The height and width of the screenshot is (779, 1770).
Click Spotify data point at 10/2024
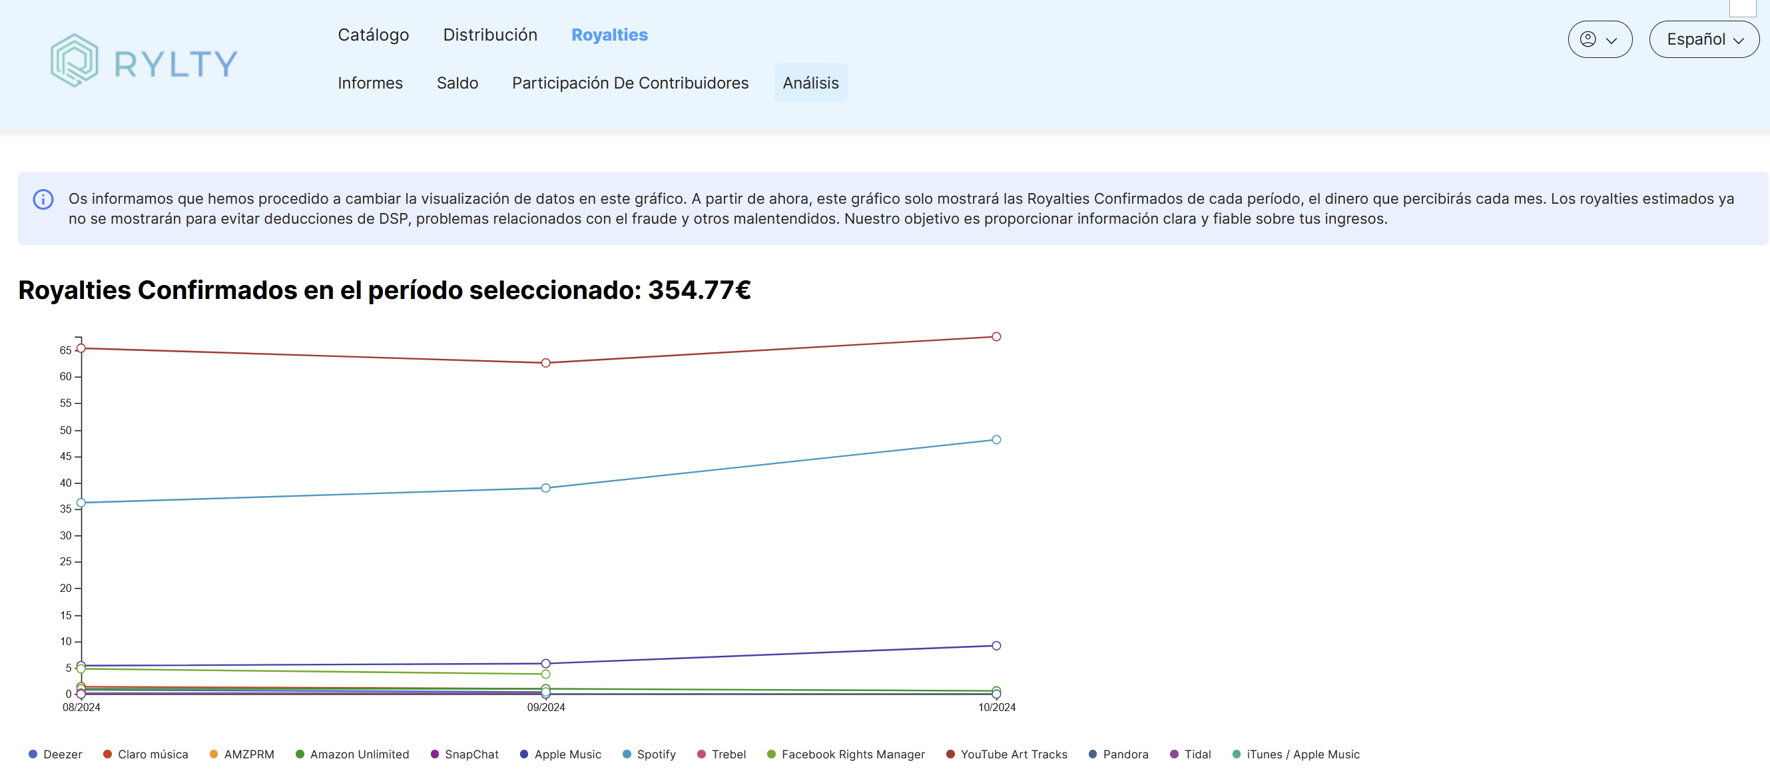click(x=996, y=439)
